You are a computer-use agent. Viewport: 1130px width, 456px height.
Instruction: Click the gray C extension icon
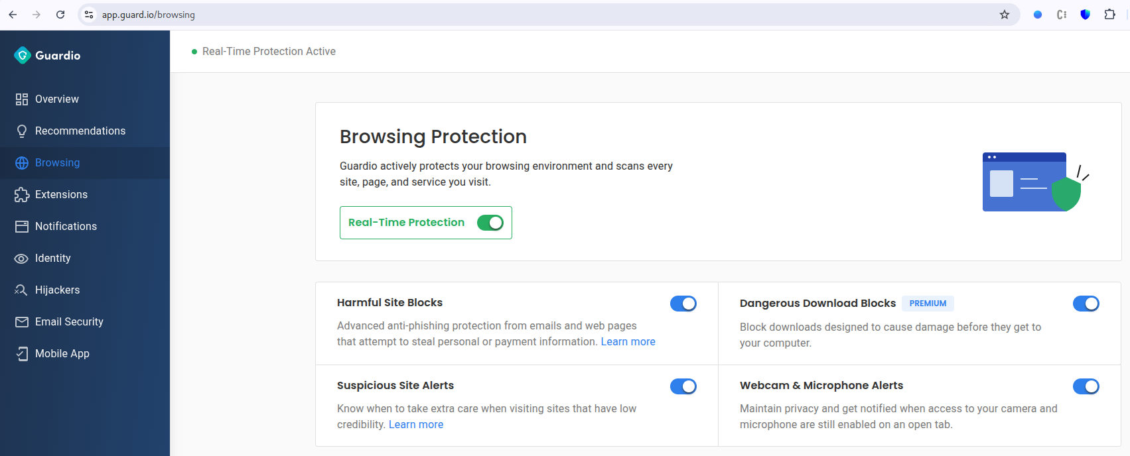coord(1062,15)
